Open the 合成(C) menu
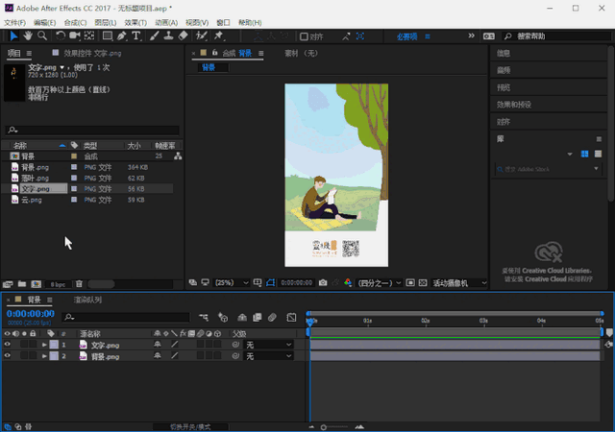 (75, 22)
